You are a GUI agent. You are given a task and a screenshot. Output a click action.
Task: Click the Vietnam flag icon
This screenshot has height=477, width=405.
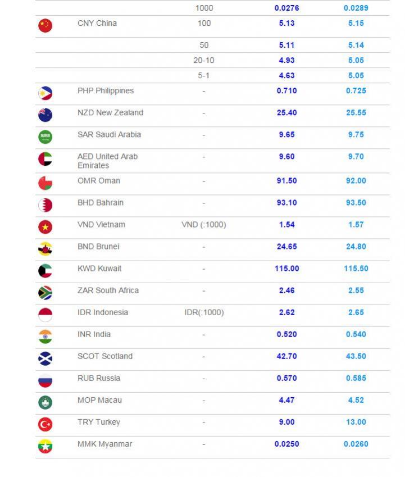point(45,227)
